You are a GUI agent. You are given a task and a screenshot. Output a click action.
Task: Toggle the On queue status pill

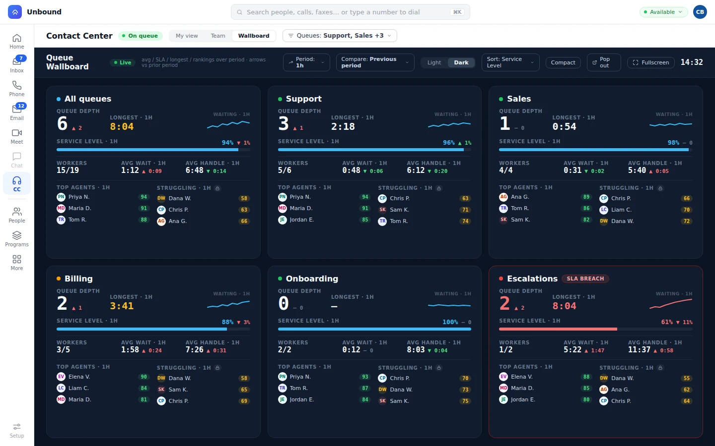[x=140, y=36]
